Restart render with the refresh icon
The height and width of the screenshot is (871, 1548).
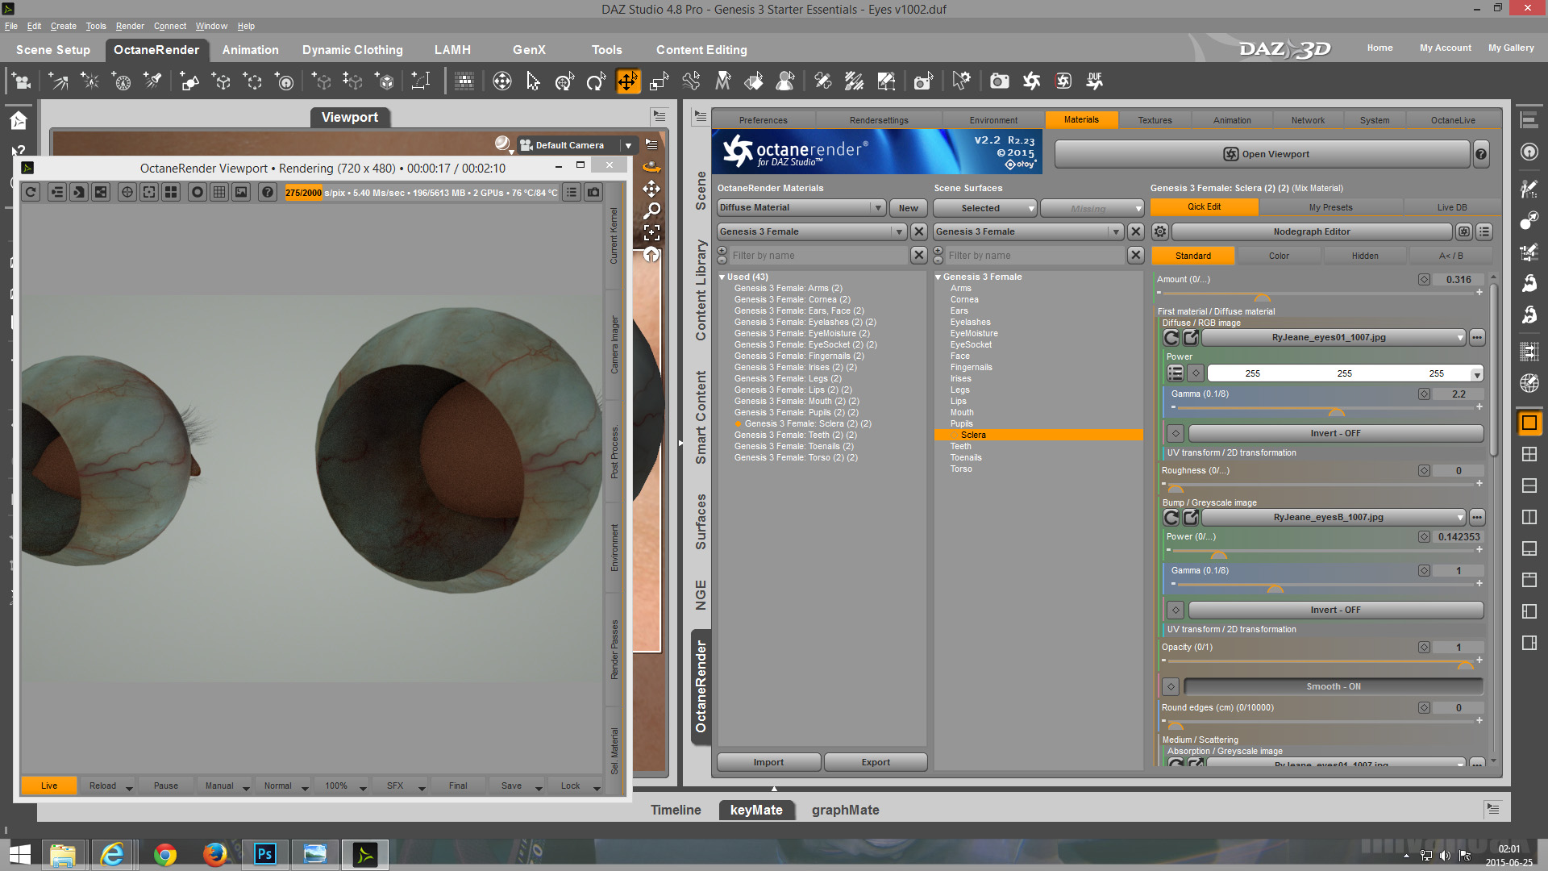point(31,192)
